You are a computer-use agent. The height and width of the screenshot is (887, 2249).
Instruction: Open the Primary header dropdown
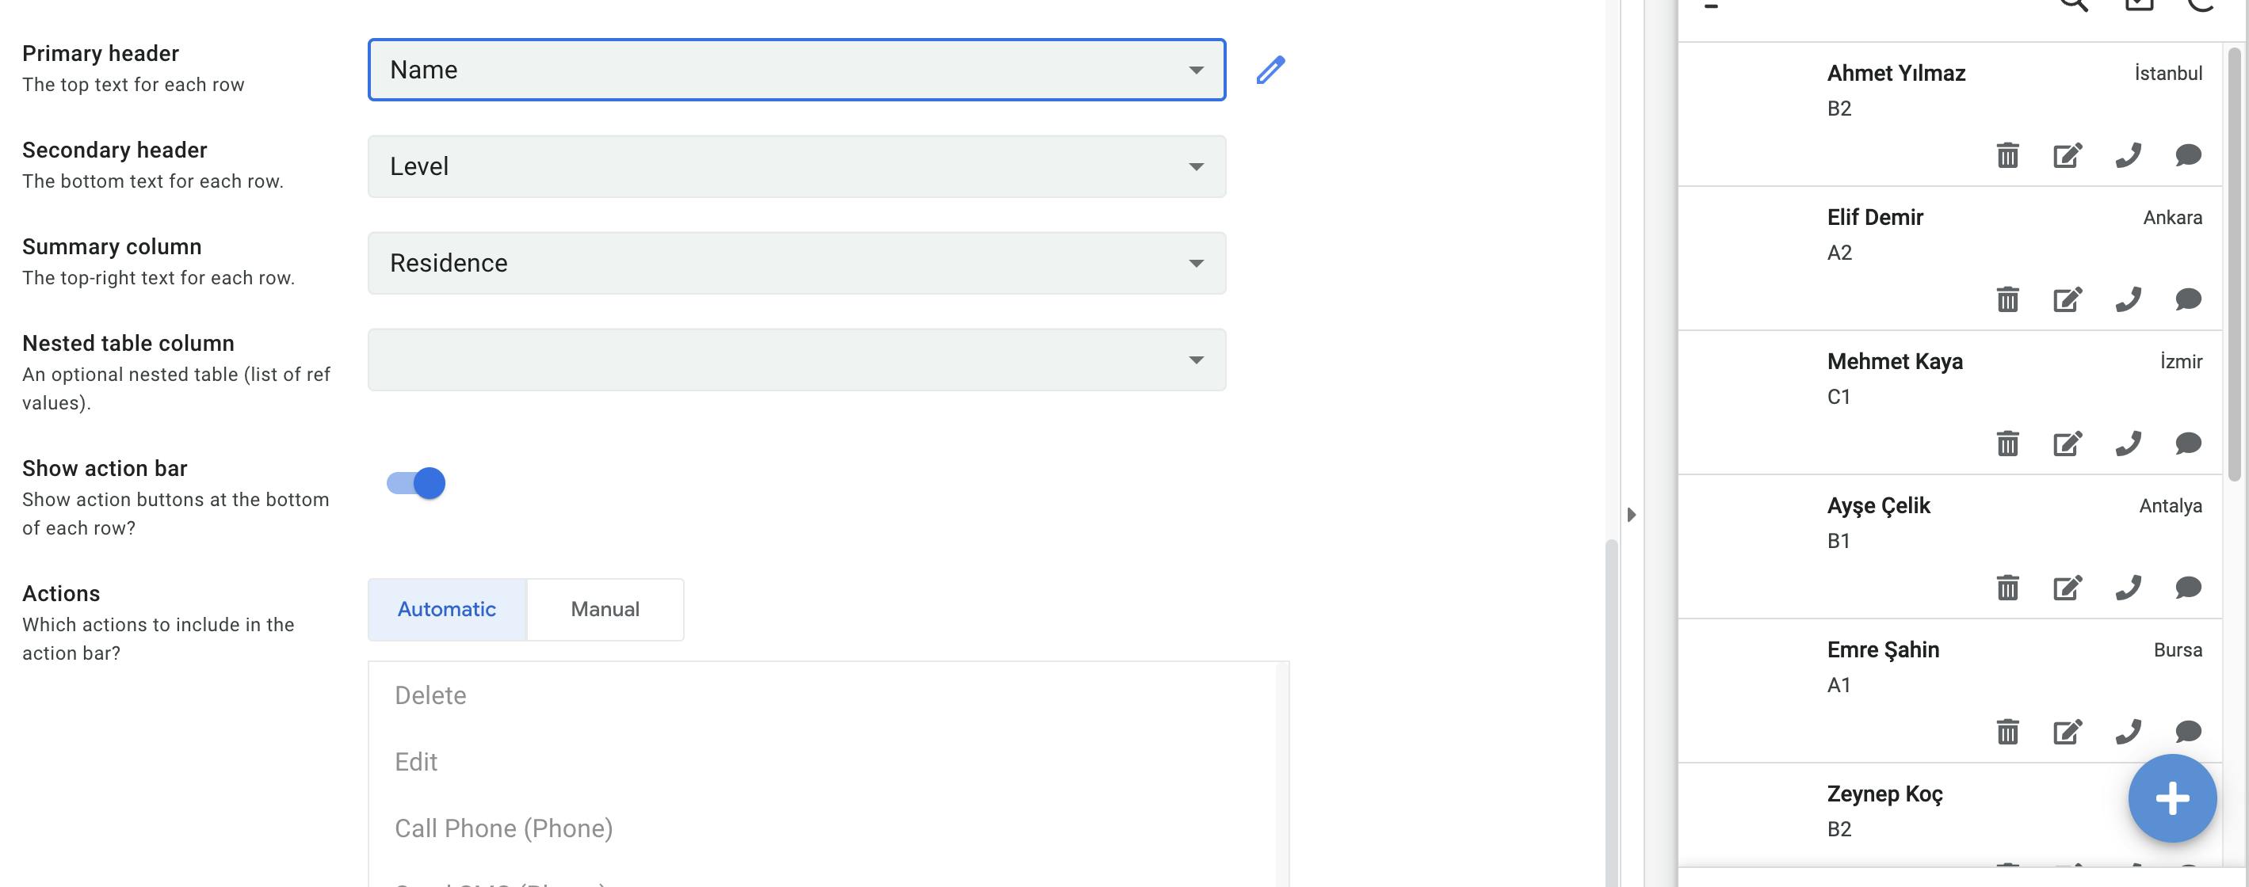tap(796, 70)
